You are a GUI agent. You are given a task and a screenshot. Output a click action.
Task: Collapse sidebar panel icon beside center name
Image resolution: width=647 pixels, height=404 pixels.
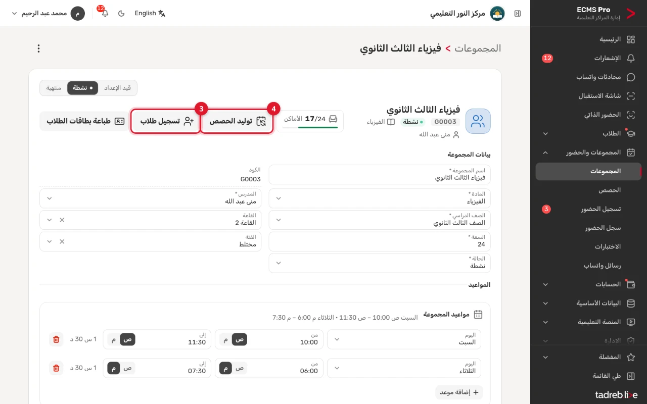518,14
